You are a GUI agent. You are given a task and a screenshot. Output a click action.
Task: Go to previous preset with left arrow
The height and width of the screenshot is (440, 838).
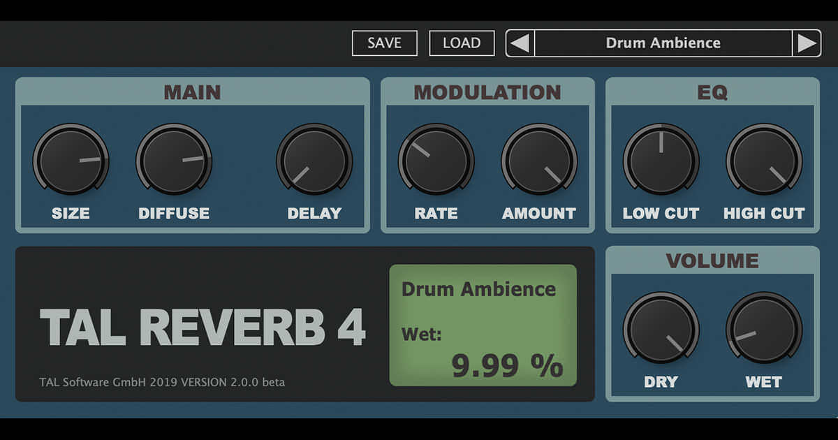pyautogui.click(x=520, y=43)
